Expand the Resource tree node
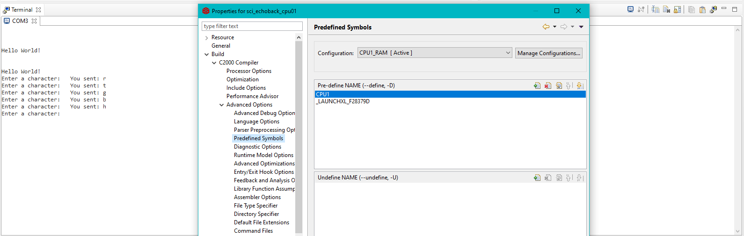The image size is (744, 236). (x=207, y=37)
